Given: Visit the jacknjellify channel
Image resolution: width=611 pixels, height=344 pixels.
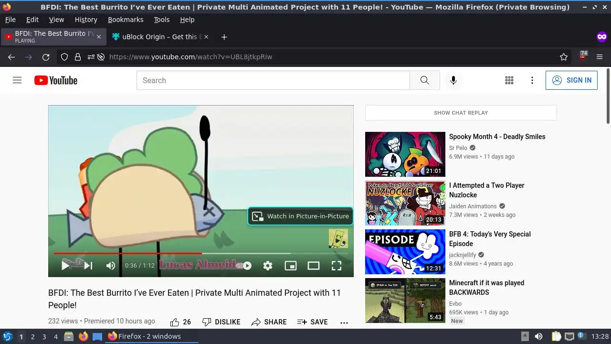Looking at the screenshot, I should 463,255.
